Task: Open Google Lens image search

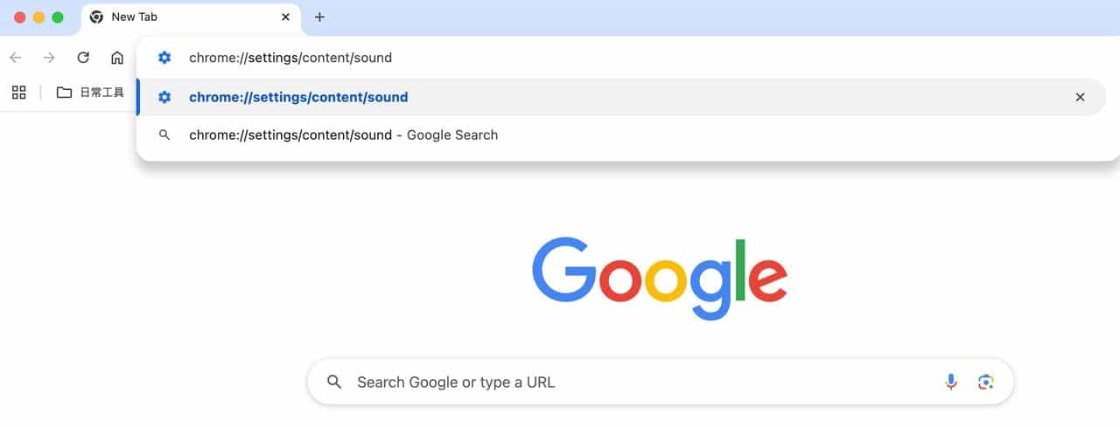Action: pos(986,382)
